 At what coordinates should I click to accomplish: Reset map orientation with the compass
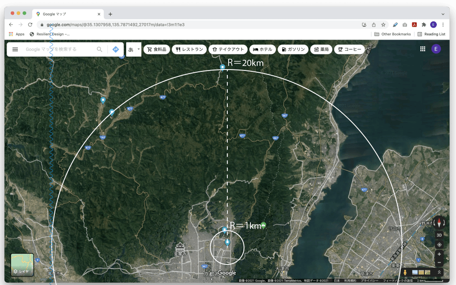[440, 222]
